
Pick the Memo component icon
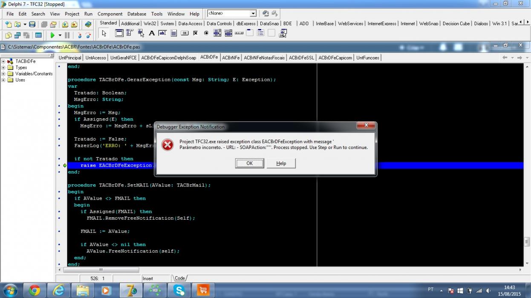[173, 33]
